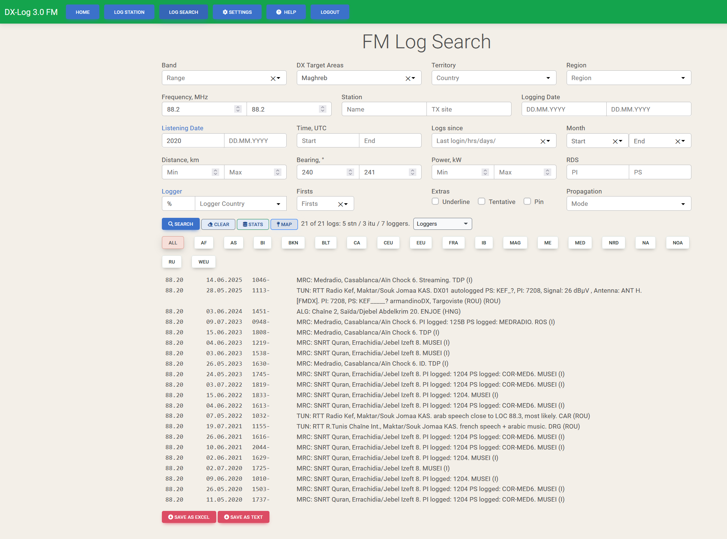
Task: Clear the Firsts selection X icon
Action: click(340, 204)
